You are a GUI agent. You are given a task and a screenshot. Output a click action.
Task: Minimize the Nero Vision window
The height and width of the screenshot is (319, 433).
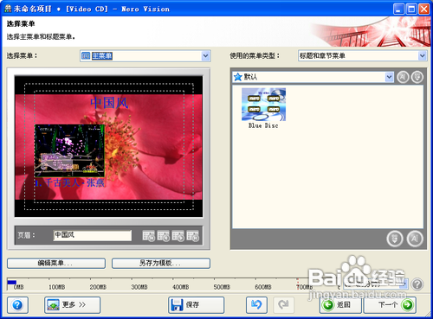(x=398, y=9)
